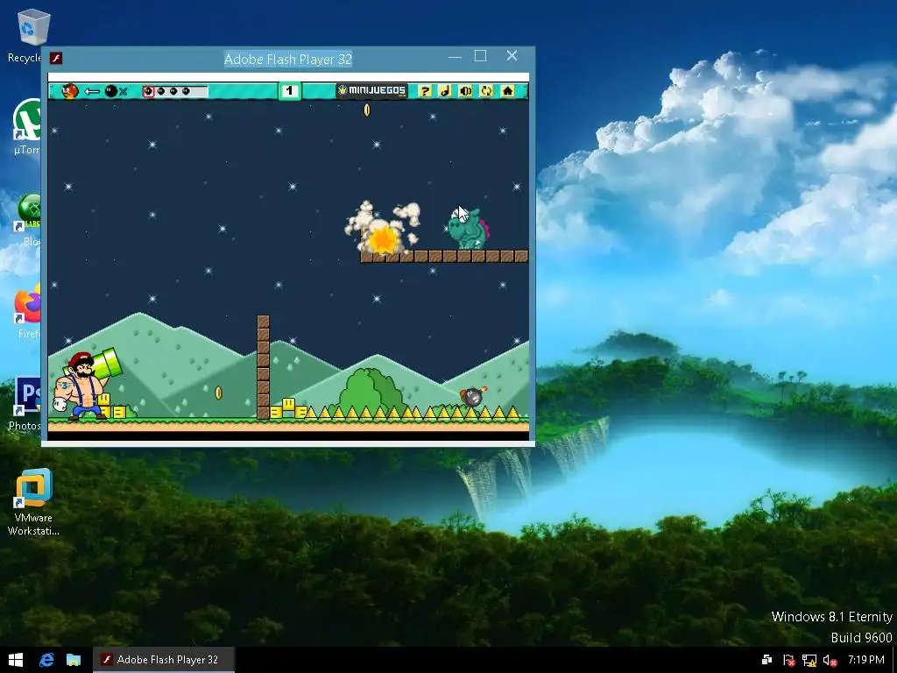Click the Flash icon in the window title bar
The height and width of the screenshot is (673, 897).
click(x=56, y=59)
